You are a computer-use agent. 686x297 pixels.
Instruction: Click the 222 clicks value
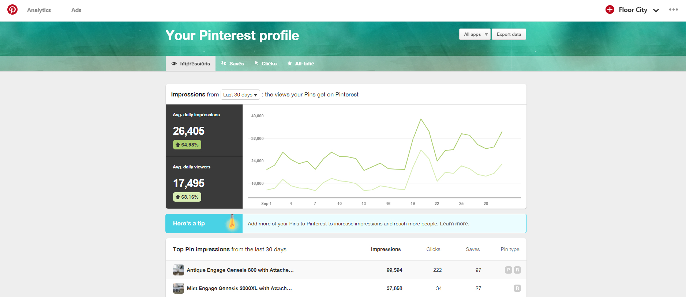438,270
